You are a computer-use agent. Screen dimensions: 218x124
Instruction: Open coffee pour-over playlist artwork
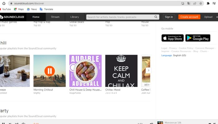point(15,71)
